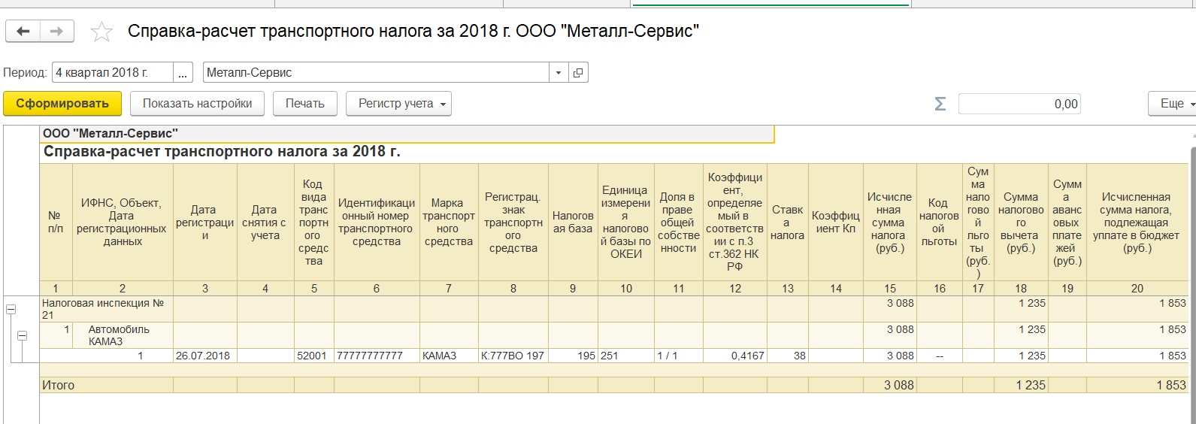Click Показать настройки button
Viewport: 1196px width, 424px height.
click(197, 104)
